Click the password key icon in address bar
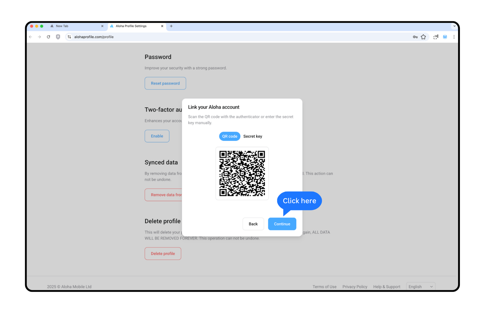Viewport: 485px width, 313px height. (x=415, y=37)
